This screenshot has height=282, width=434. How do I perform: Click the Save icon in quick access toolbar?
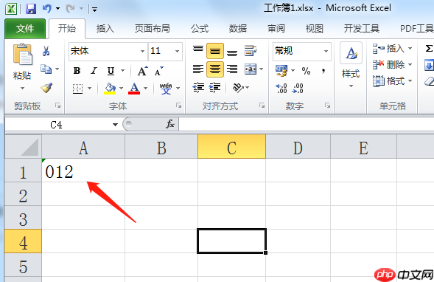pyautogui.click(x=31, y=9)
